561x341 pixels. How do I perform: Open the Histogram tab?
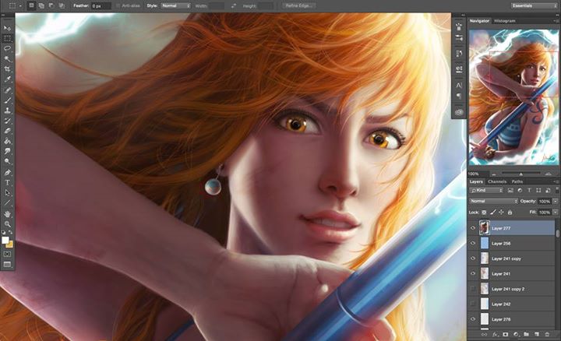coord(505,21)
